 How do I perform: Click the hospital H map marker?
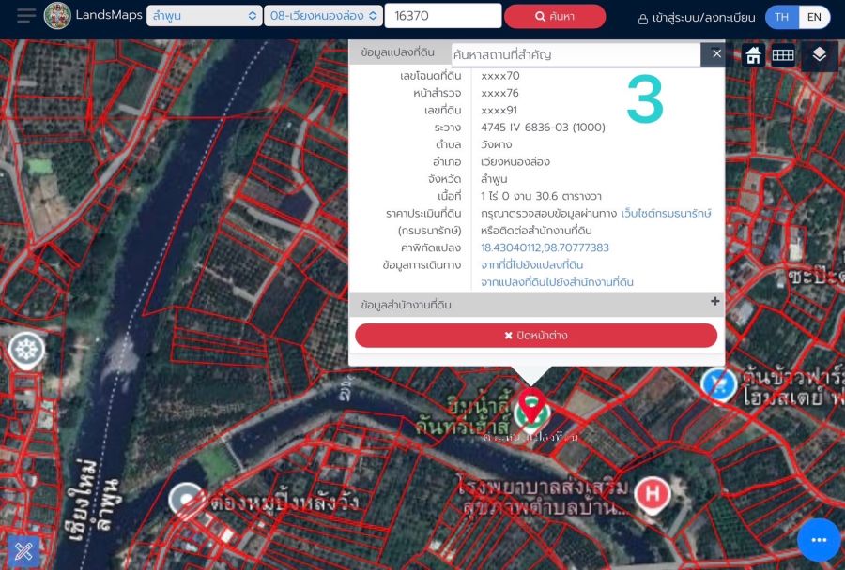pos(652,493)
